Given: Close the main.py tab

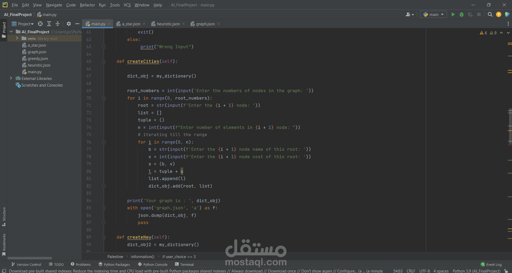Looking at the screenshot, I should coord(109,24).
